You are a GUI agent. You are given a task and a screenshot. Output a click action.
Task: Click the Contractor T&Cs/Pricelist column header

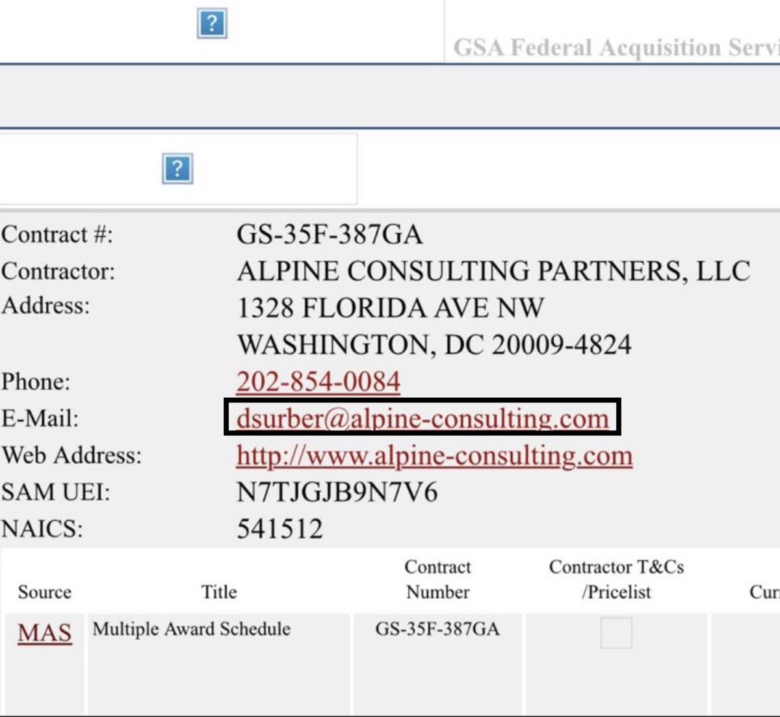[616, 579]
